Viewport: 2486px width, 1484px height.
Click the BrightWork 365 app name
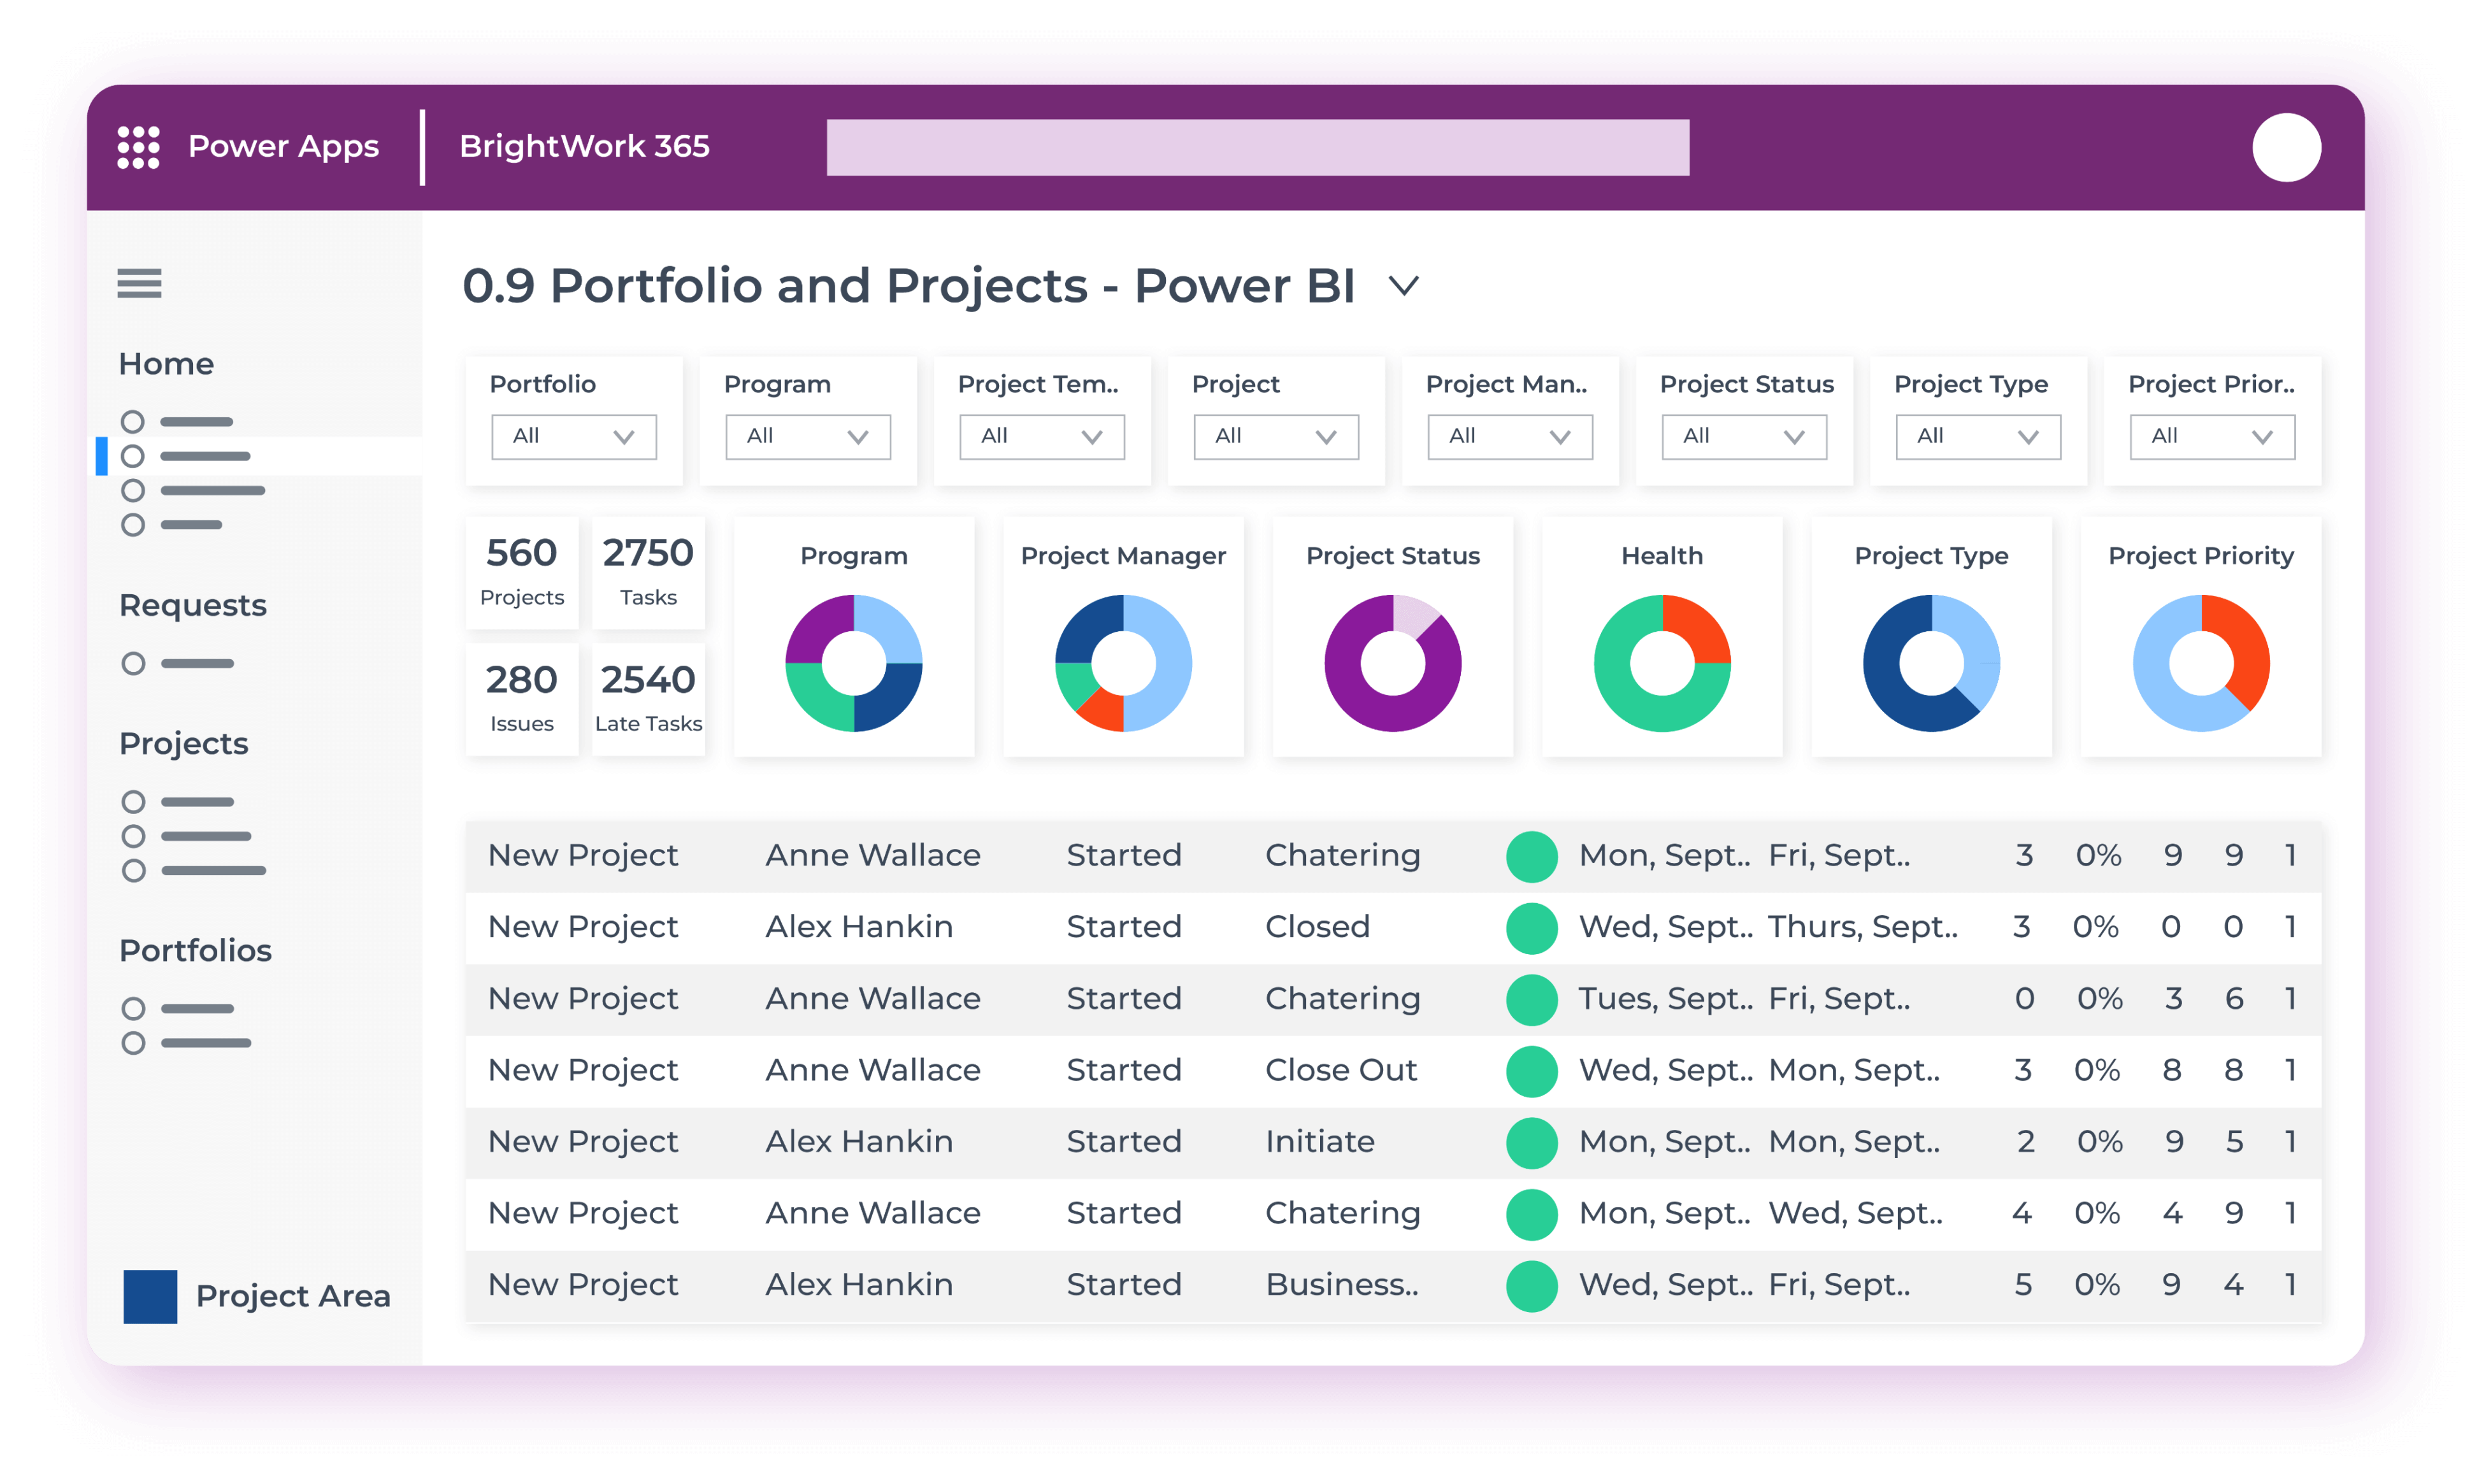584,147
